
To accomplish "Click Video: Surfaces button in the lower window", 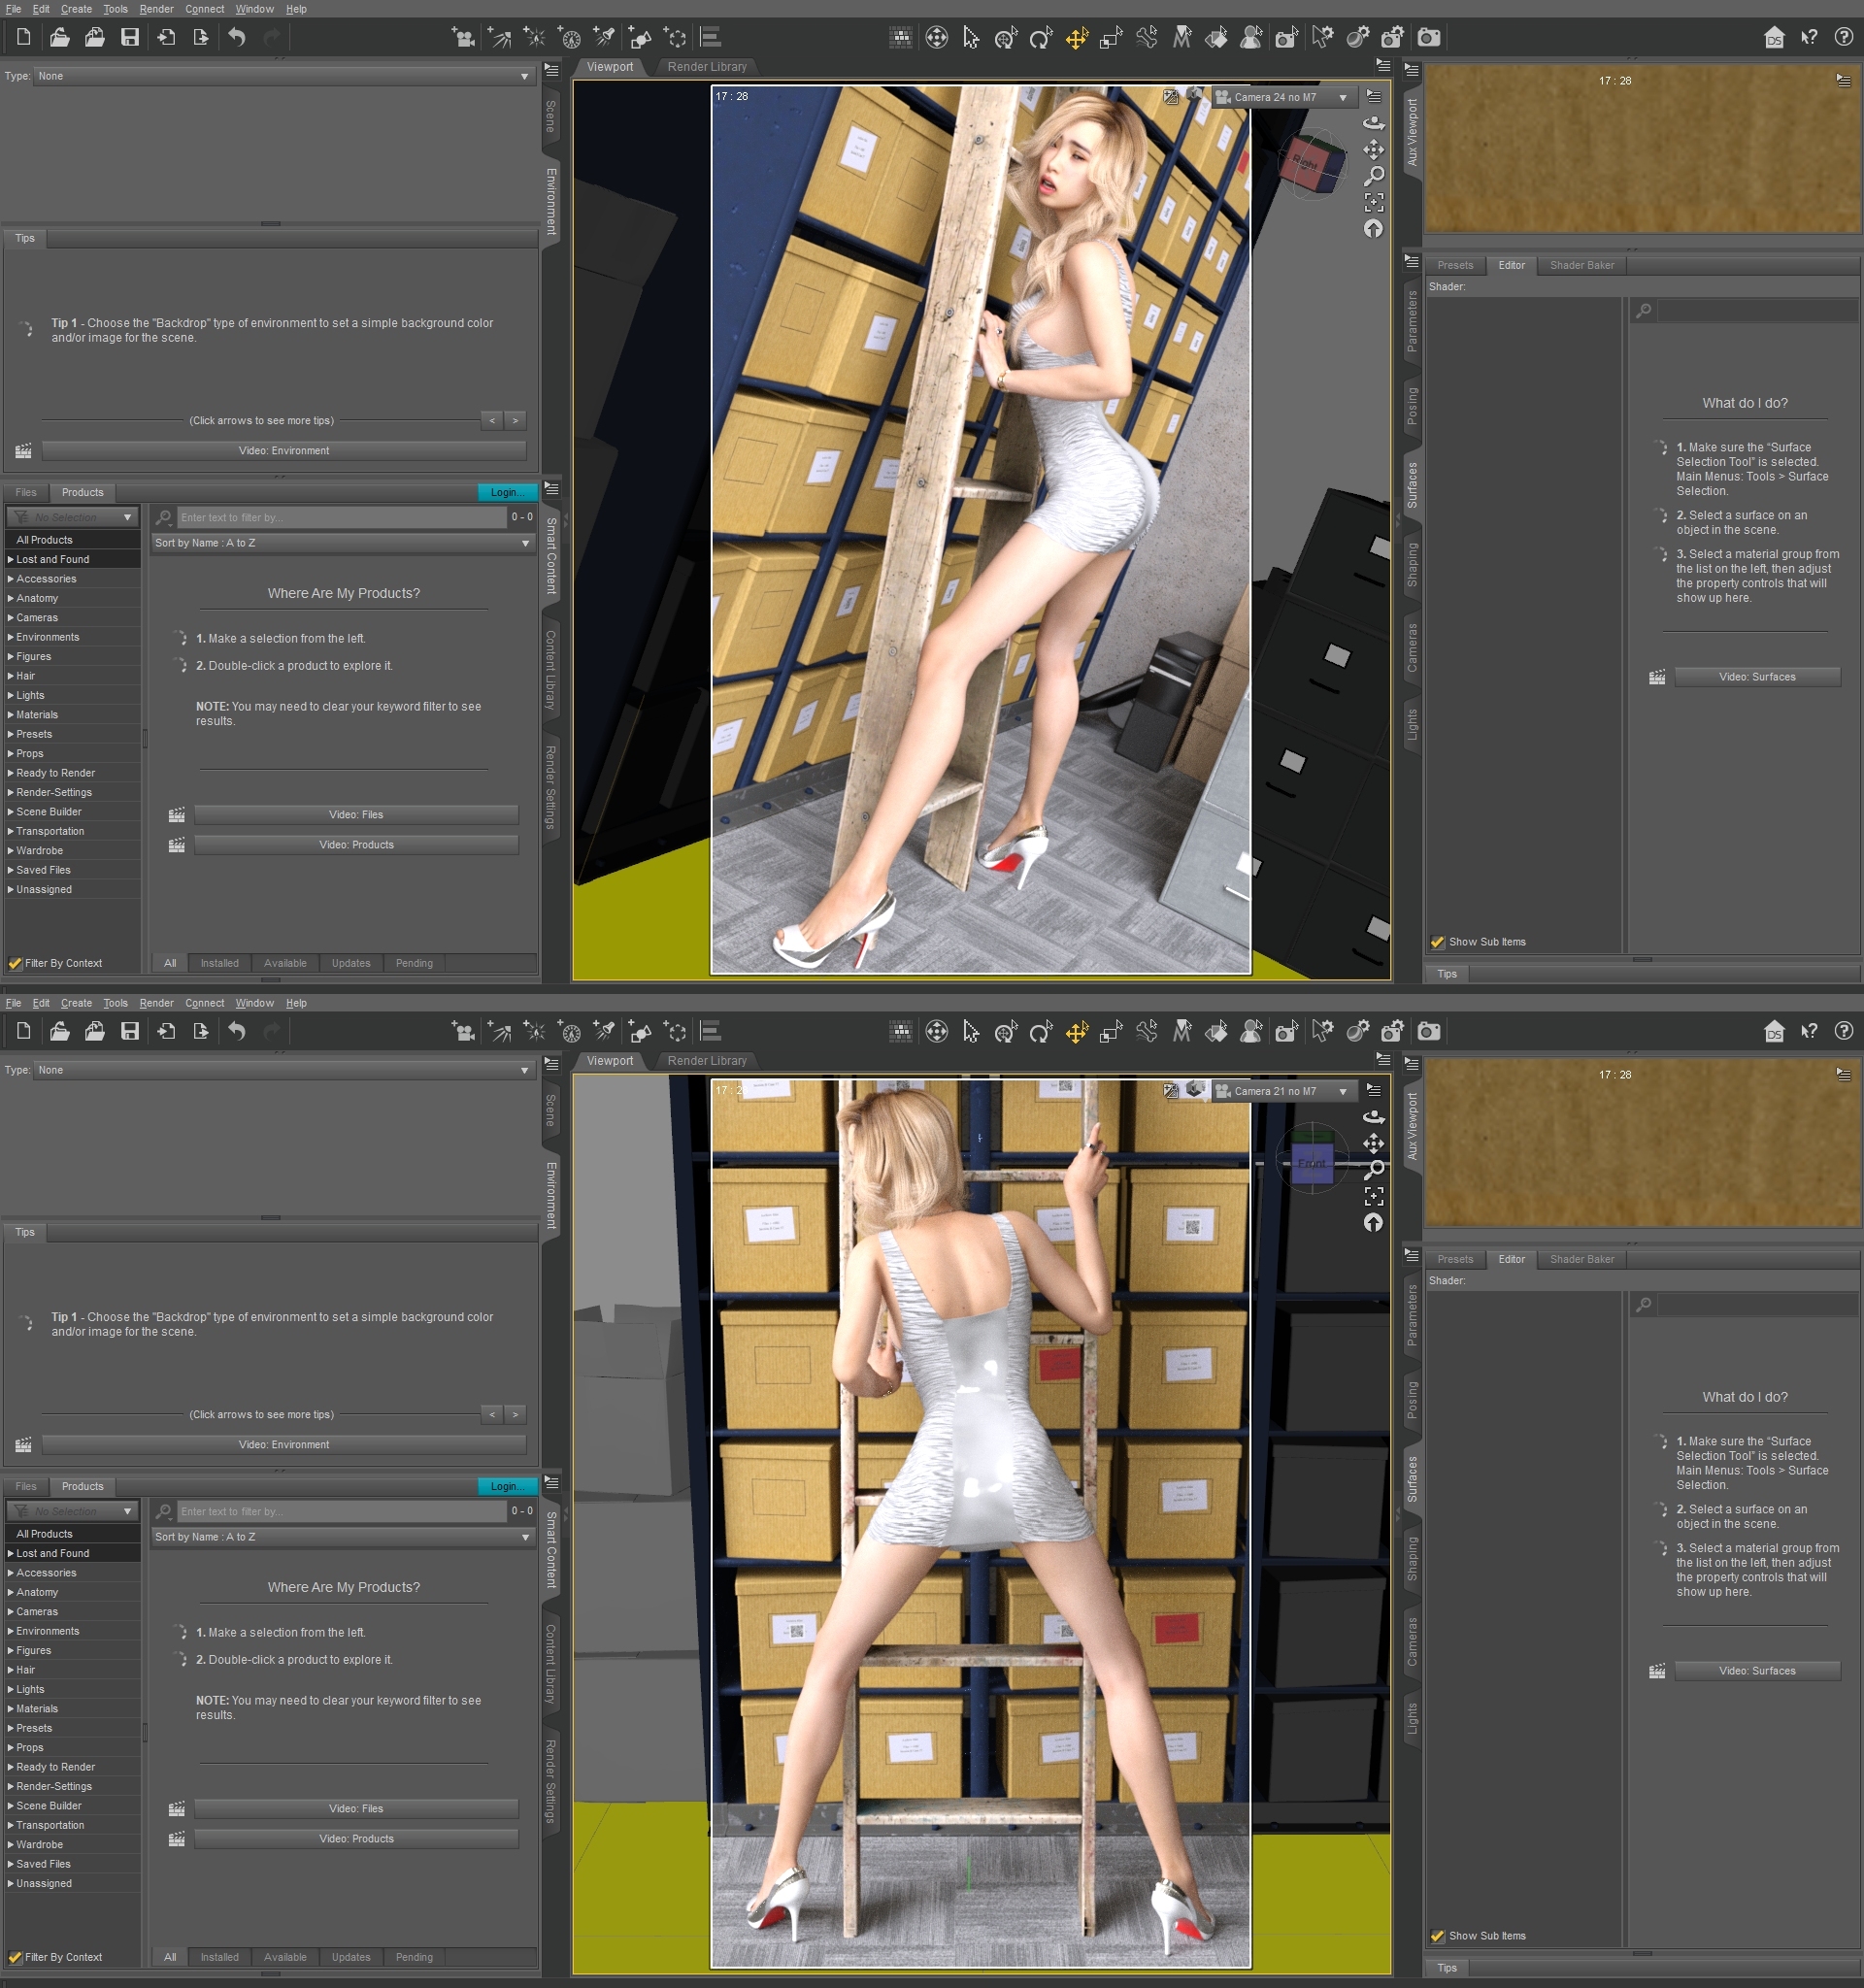I will pyautogui.click(x=1756, y=1671).
